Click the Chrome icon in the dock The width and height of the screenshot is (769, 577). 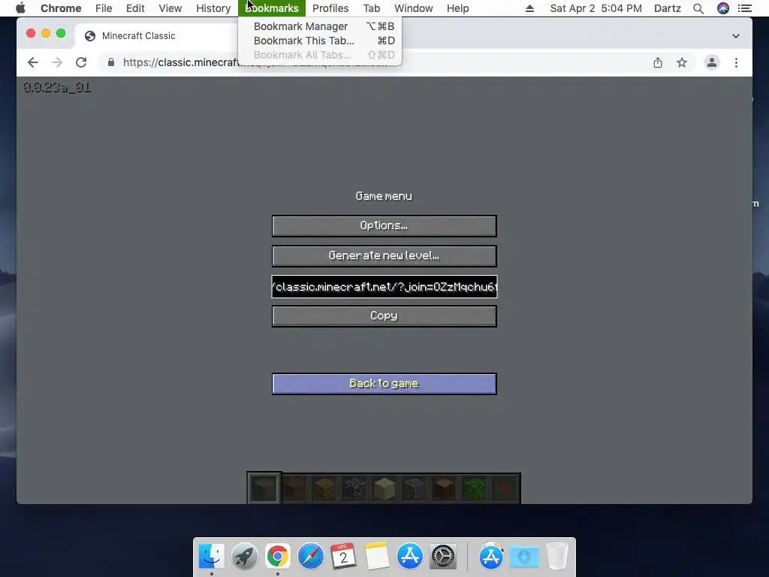coord(278,556)
